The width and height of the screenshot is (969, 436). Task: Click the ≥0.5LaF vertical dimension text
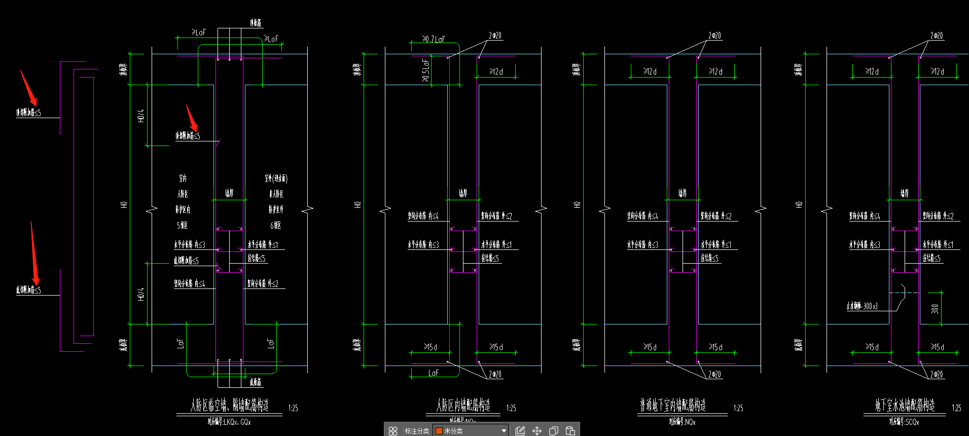point(426,70)
